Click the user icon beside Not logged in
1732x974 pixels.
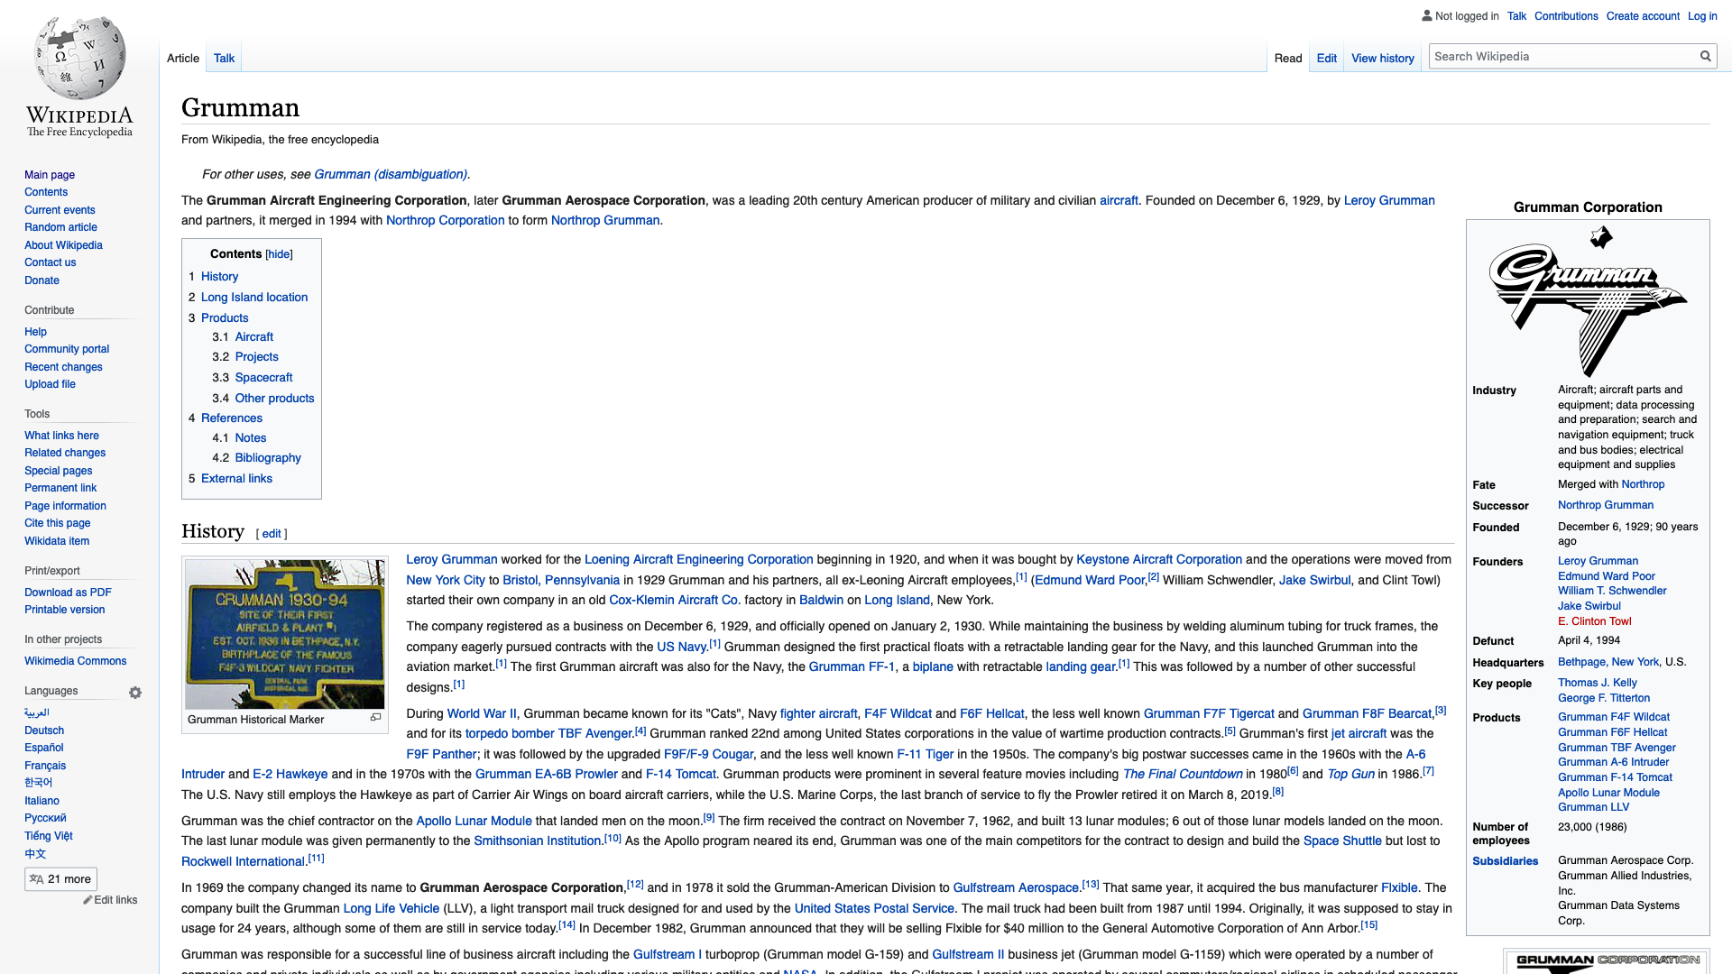(1427, 15)
